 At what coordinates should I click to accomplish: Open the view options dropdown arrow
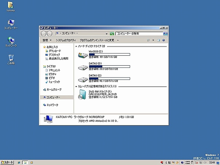(153, 40)
